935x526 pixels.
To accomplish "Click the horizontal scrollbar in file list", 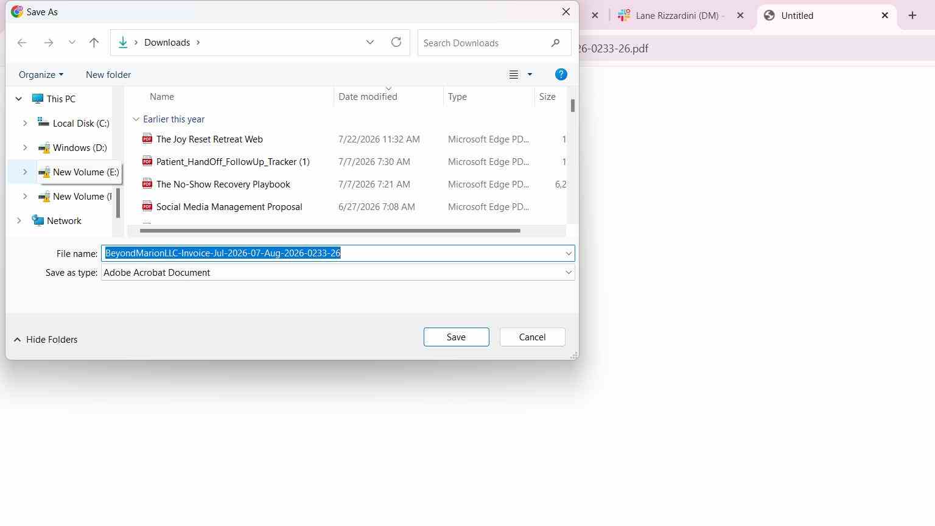I will pyautogui.click(x=330, y=231).
